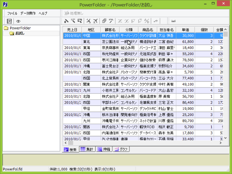
Task: Click the 商品名 column header
Action: [x=148, y=30]
